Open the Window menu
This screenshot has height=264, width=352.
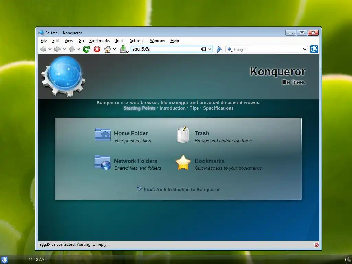pyautogui.click(x=157, y=41)
